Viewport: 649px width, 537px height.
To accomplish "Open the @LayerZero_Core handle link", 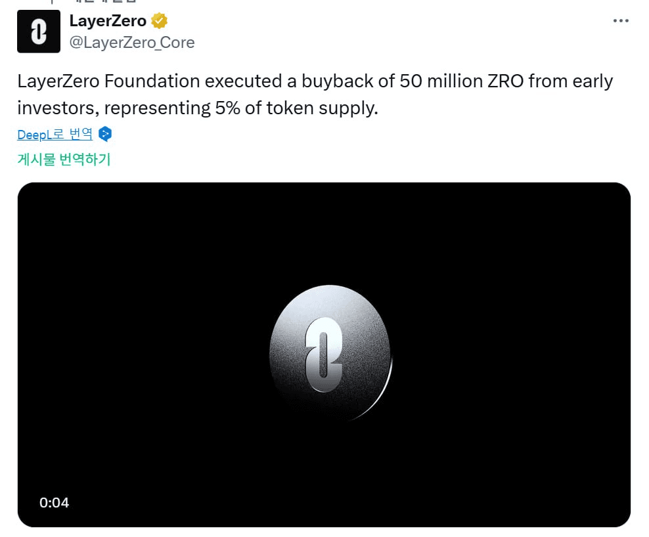I will pos(131,43).
